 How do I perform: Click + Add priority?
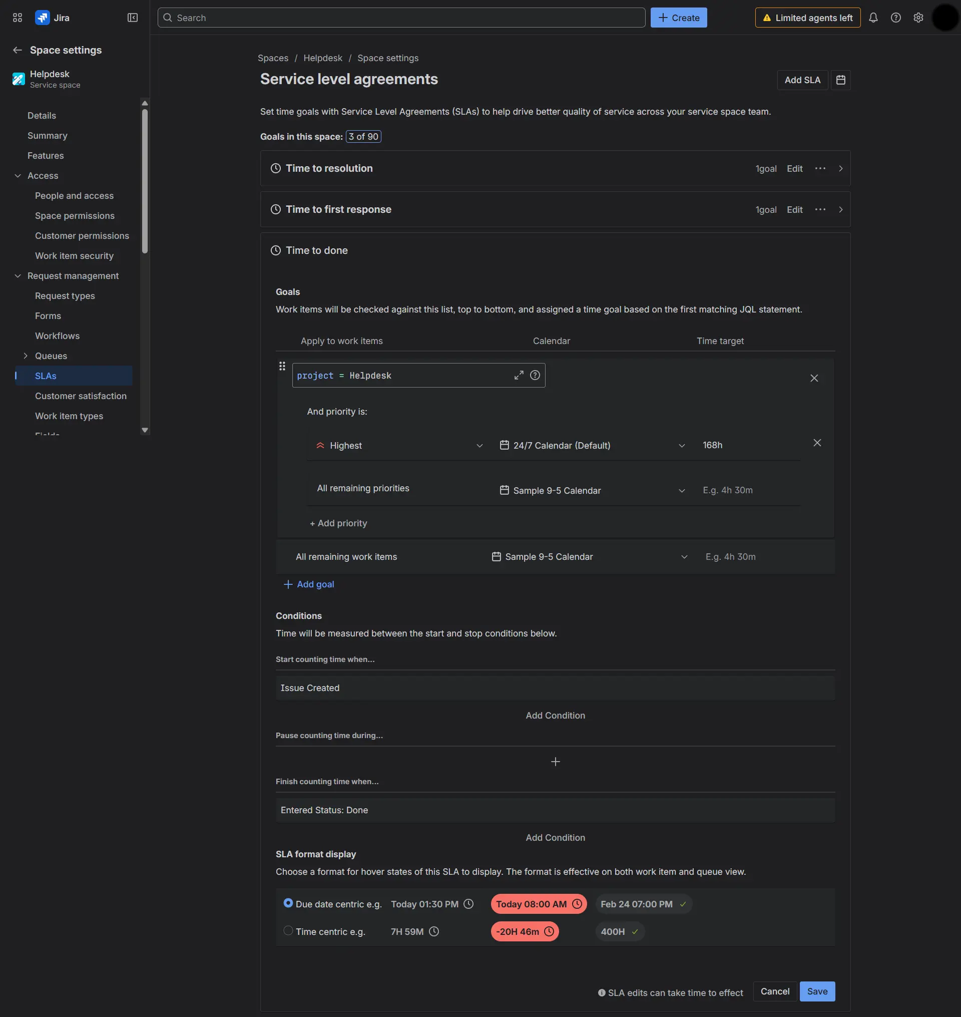339,523
